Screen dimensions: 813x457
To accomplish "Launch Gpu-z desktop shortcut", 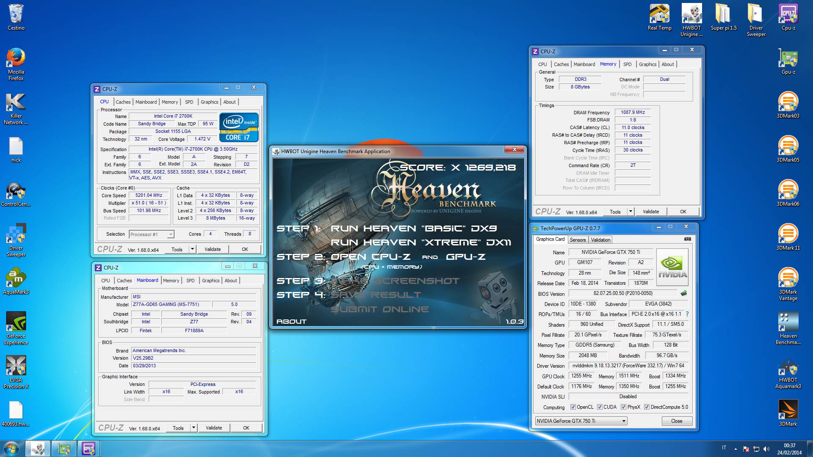I will 788,62.
